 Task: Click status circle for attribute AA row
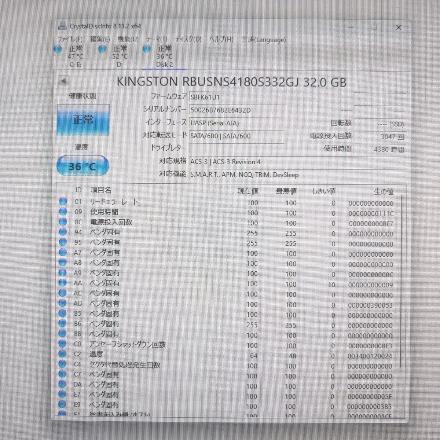(x=63, y=283)
